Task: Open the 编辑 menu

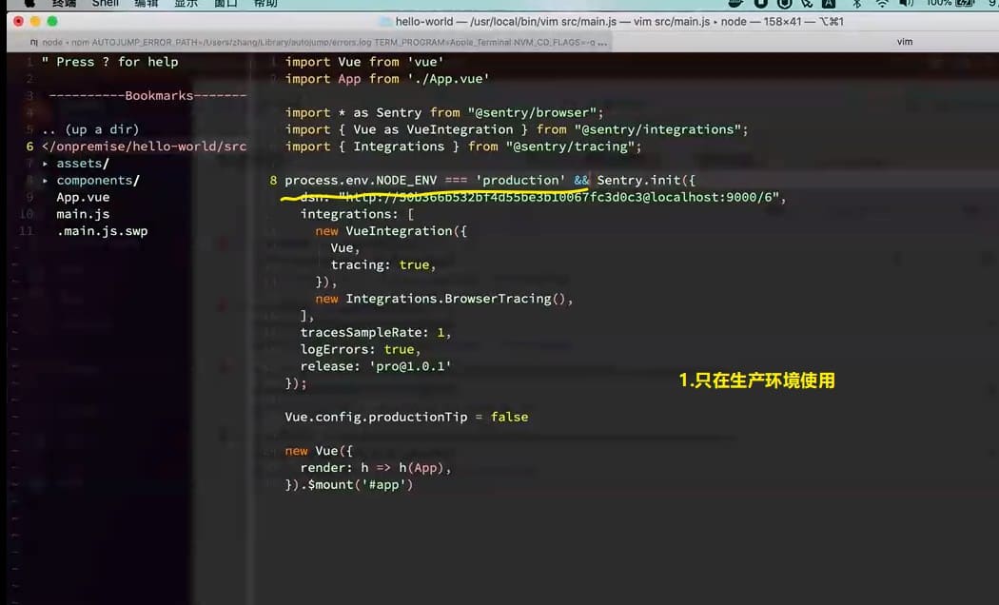Action: 147,4
